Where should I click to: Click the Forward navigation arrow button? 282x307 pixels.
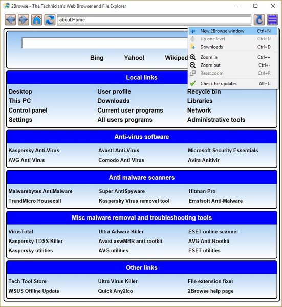24,19
